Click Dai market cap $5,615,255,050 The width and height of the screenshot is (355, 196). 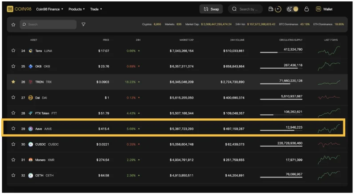coord(181,98)
